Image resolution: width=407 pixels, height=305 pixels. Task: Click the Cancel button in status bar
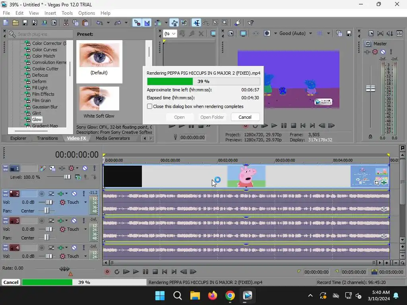point(11,282)
